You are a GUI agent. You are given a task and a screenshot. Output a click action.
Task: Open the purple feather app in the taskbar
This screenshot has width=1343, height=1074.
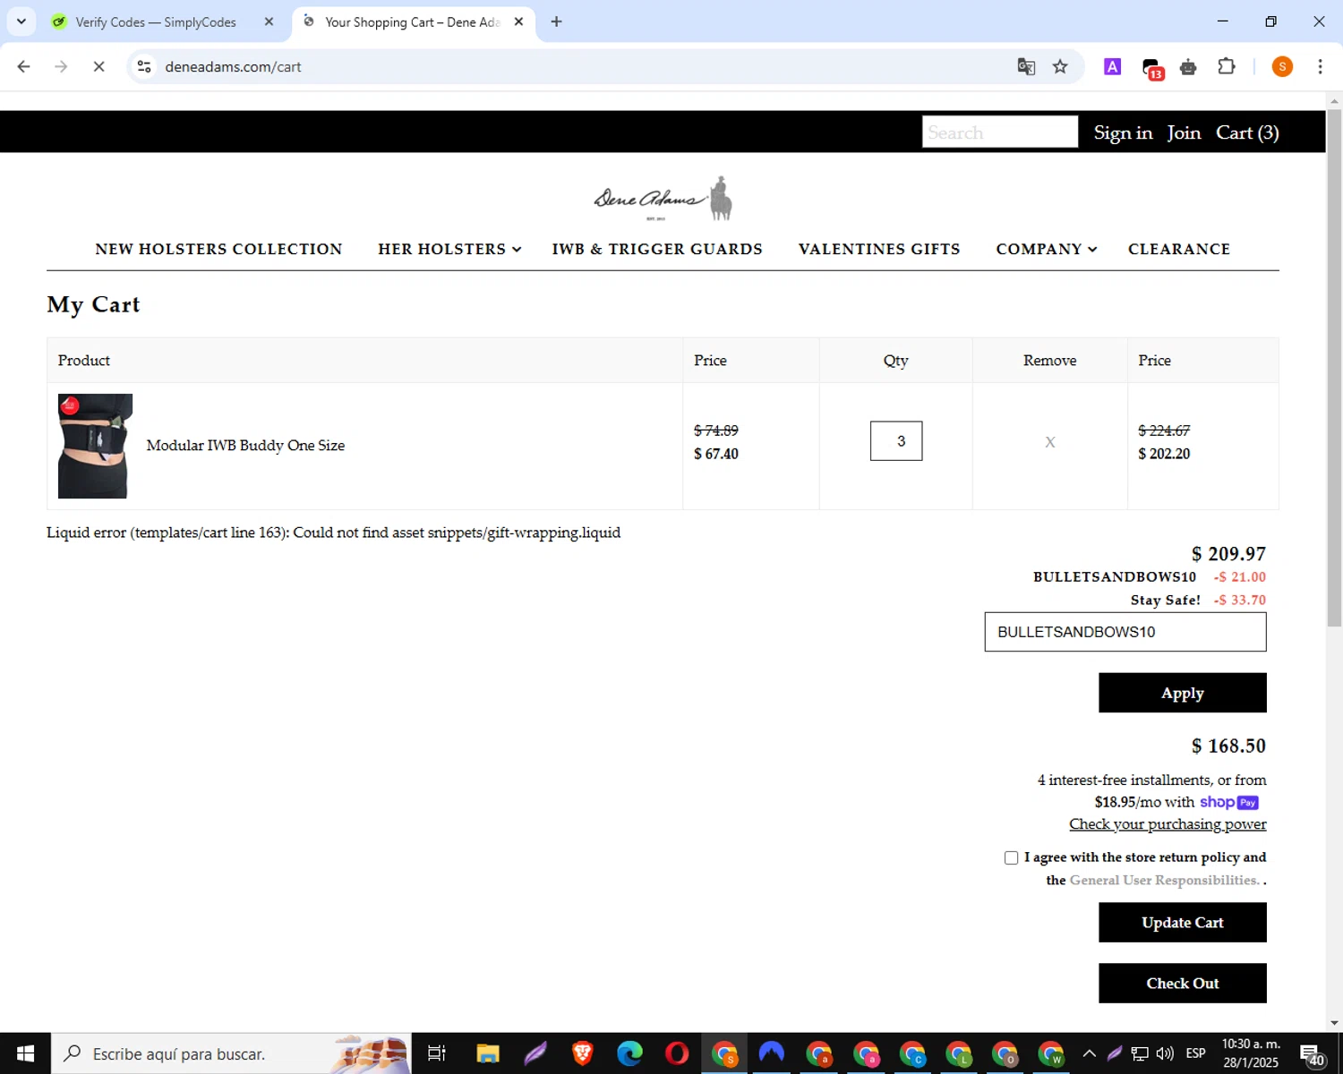(x=535, y=1053)
